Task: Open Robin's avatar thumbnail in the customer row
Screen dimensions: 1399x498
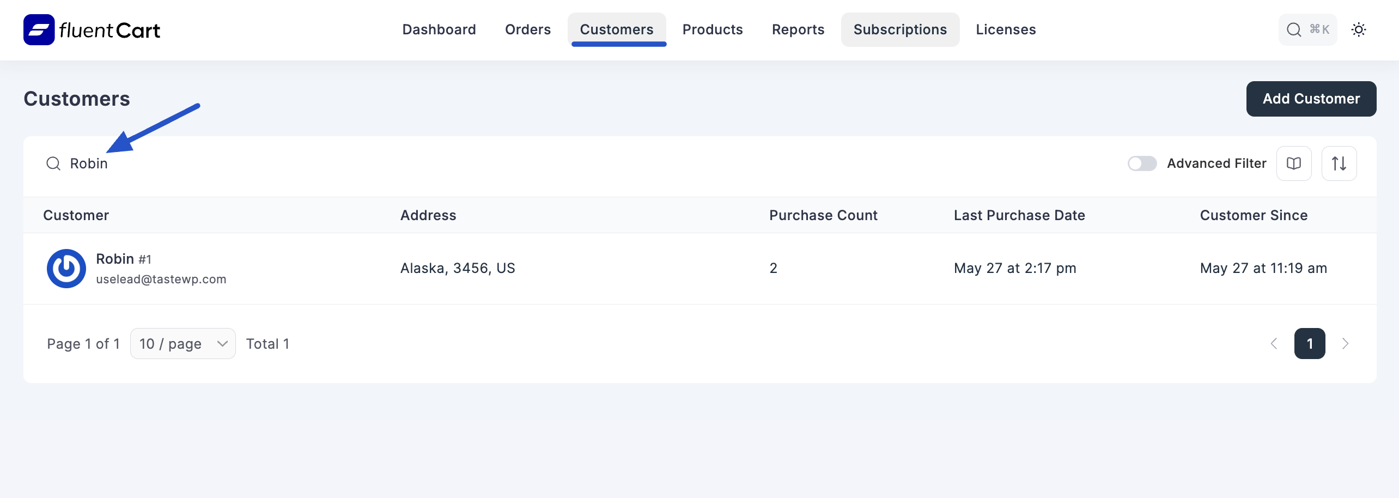Action: [x=66, y=268]
